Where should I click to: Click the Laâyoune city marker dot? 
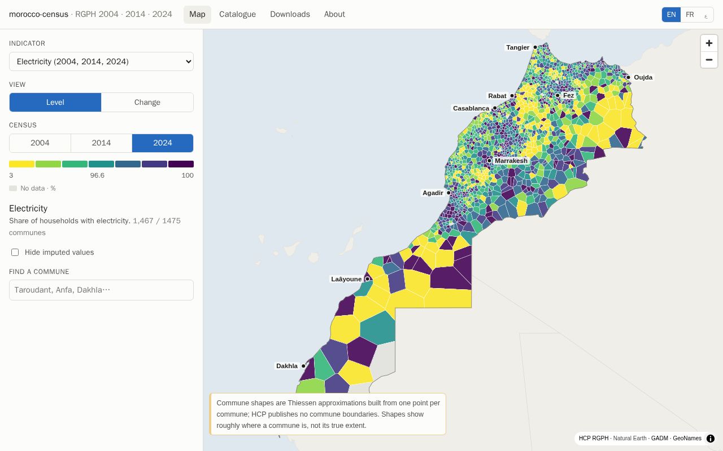(367, 279)
